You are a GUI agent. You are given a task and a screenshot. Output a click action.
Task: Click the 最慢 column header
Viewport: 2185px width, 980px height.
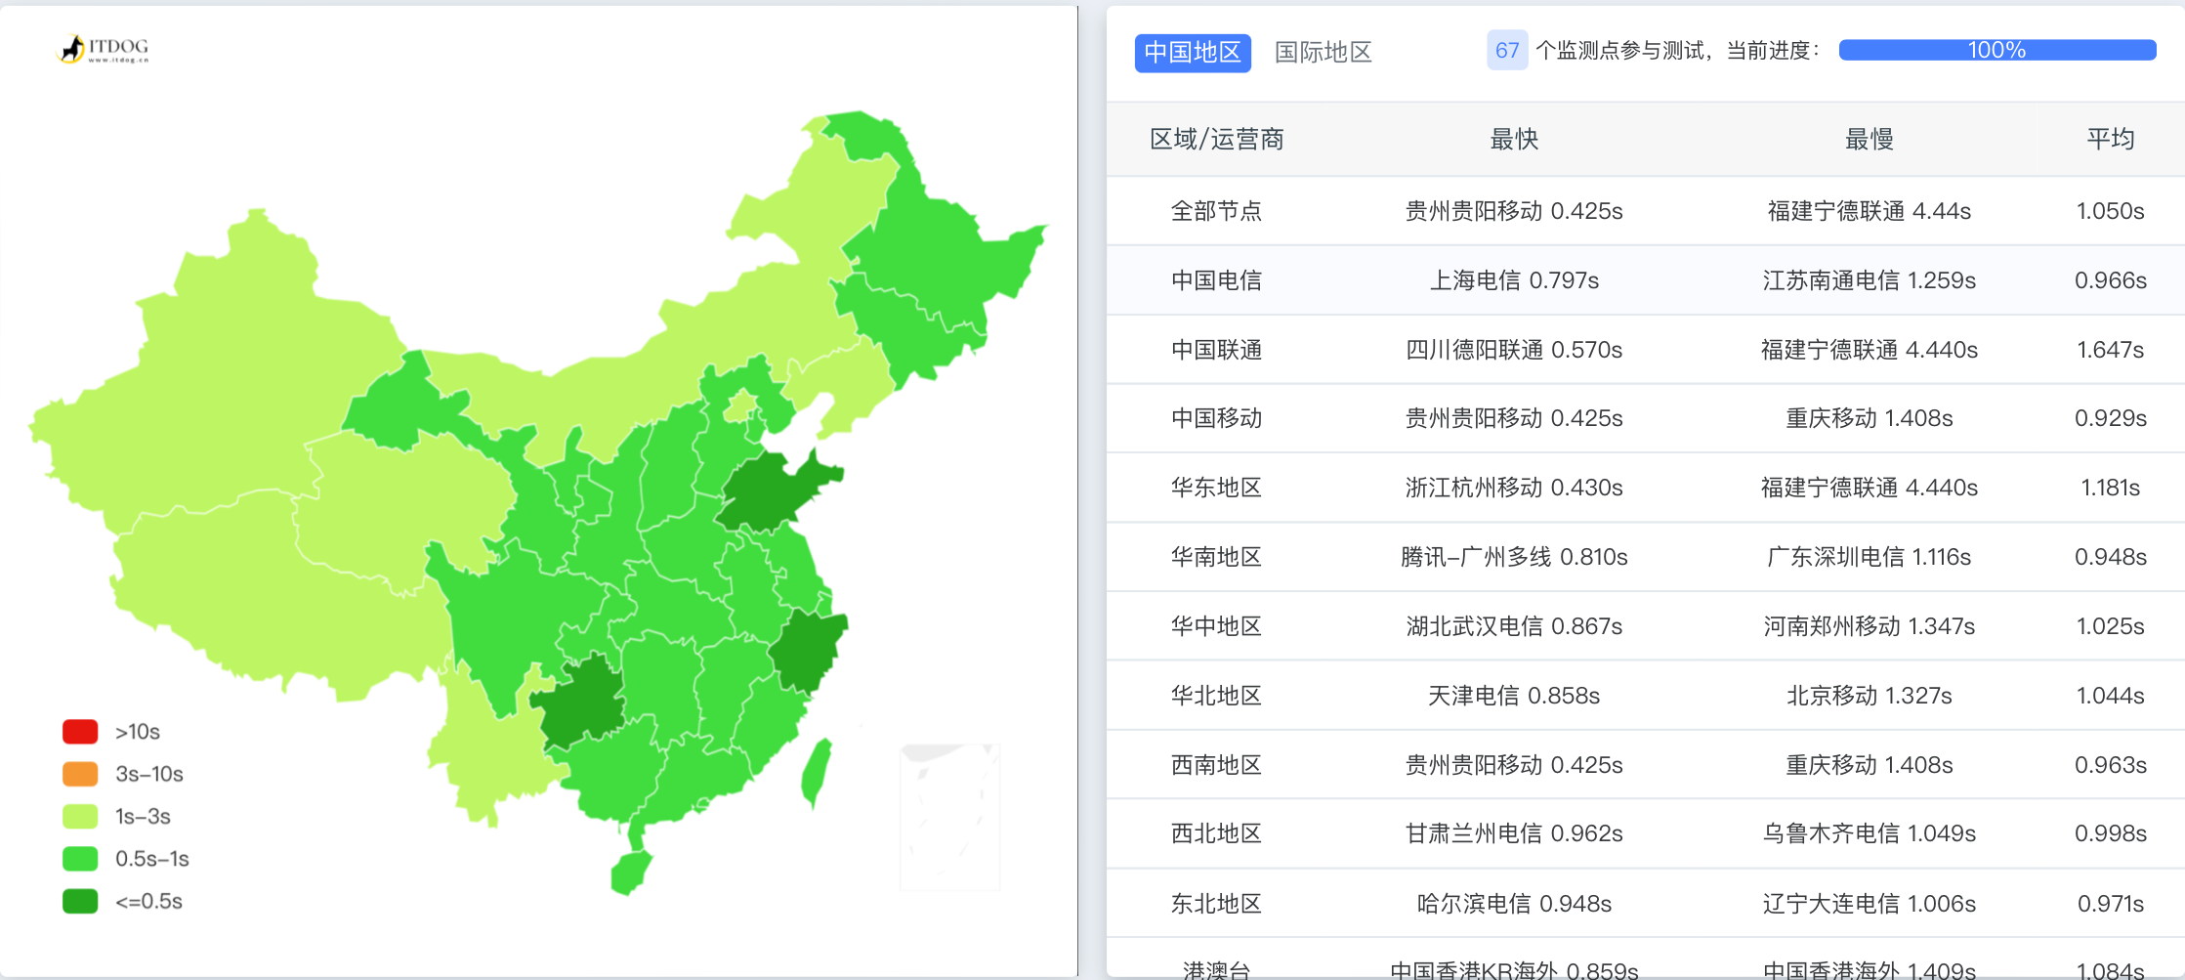(x=1868, y=140)
